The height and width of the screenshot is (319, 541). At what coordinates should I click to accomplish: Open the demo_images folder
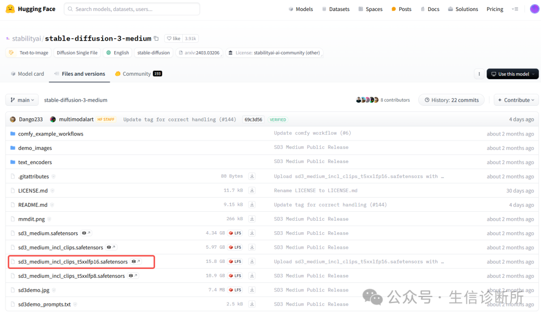[35, 148]
